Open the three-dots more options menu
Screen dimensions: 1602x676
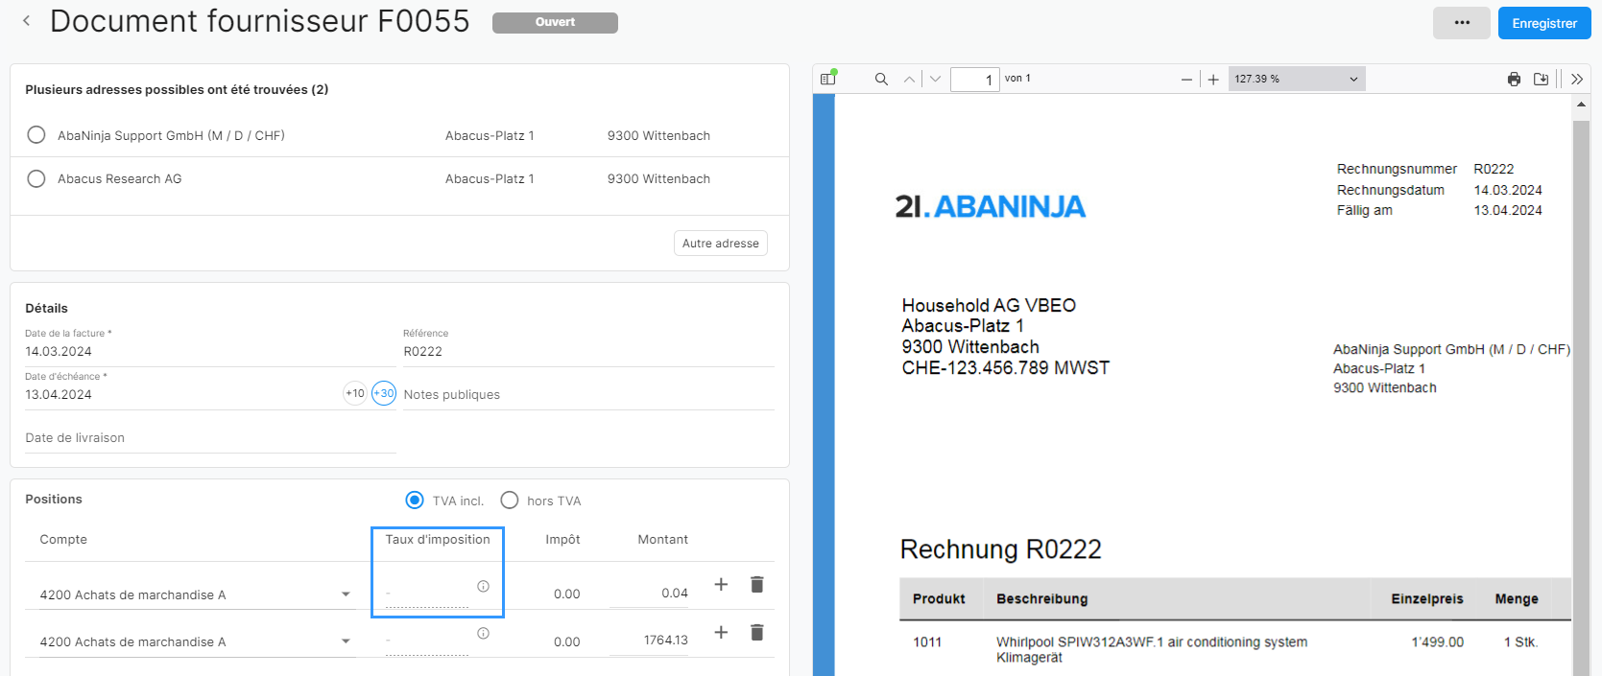click(1461, 23)
